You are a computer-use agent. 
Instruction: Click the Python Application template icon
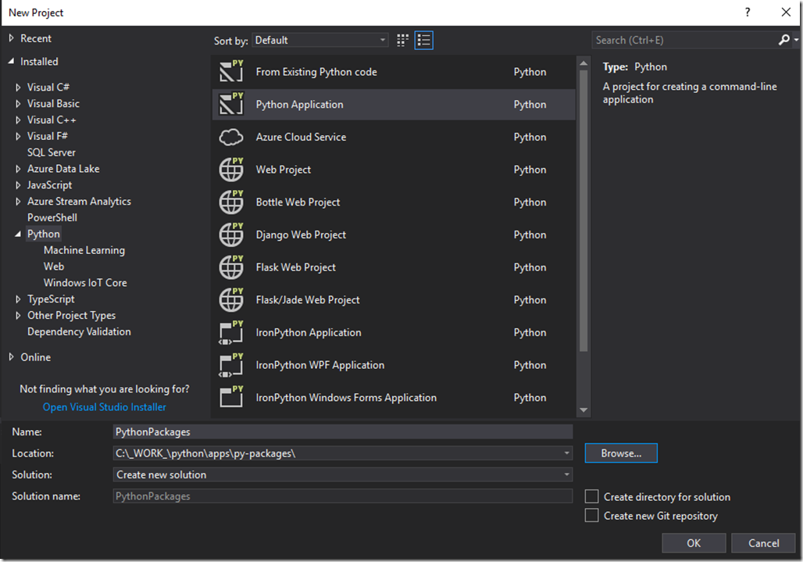tap(231, 104)
